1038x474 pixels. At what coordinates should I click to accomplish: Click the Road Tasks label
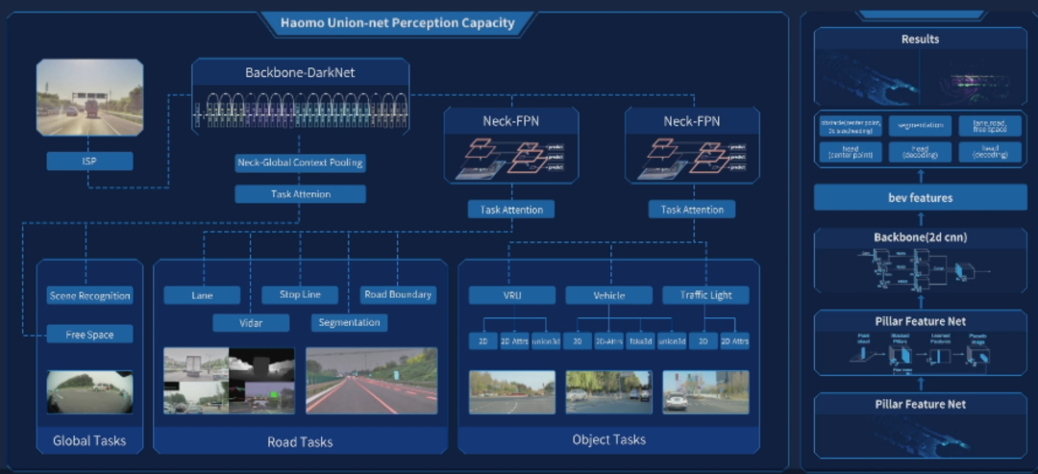click(x=300, y=441)
